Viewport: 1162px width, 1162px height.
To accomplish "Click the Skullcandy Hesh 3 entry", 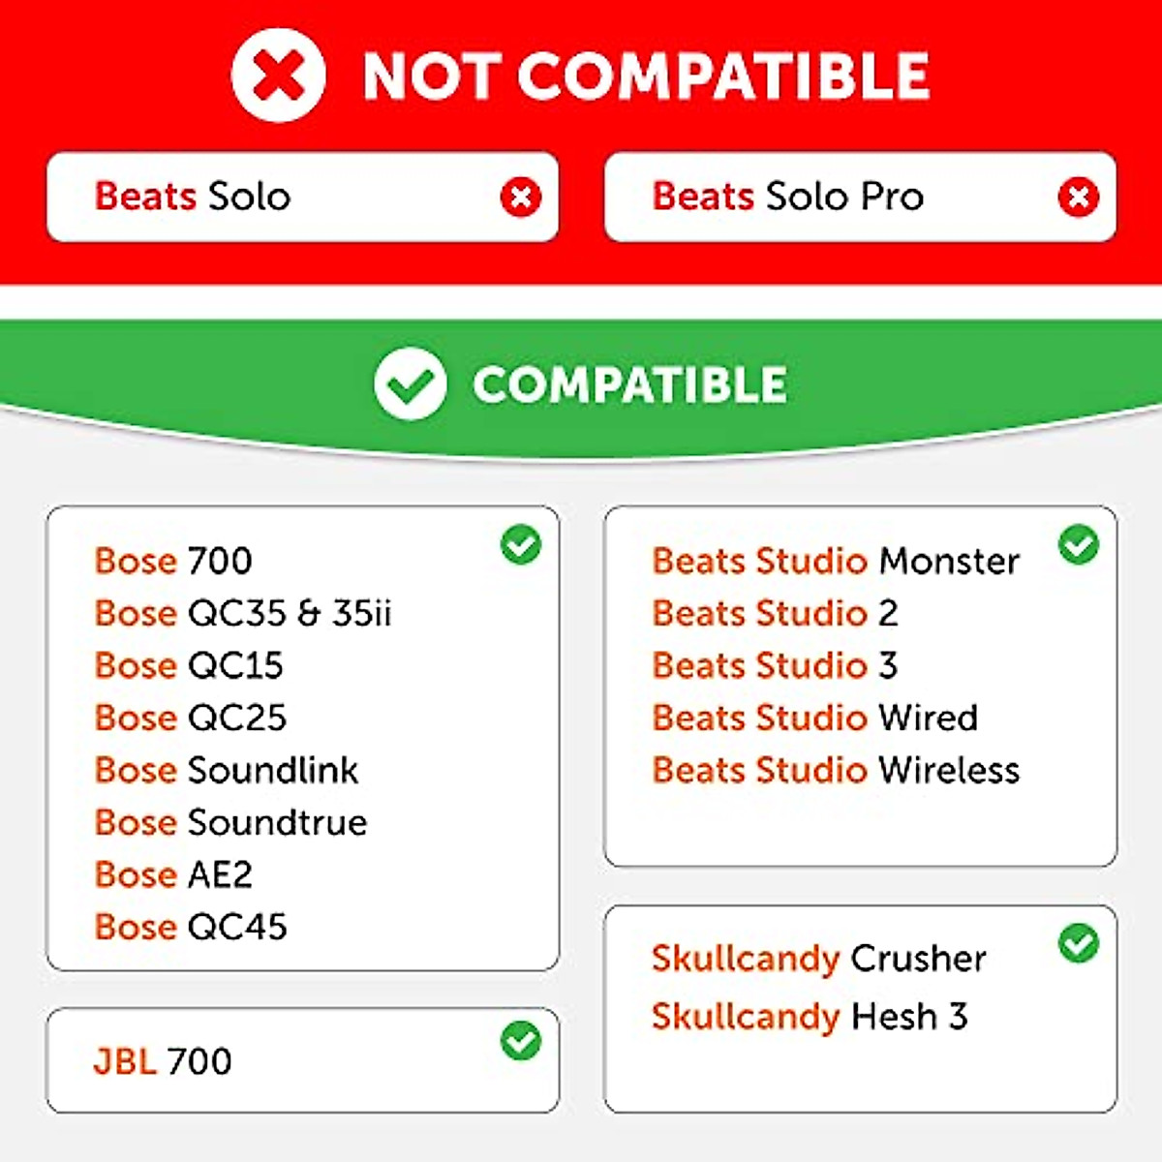I will [x=810, y=1016].
